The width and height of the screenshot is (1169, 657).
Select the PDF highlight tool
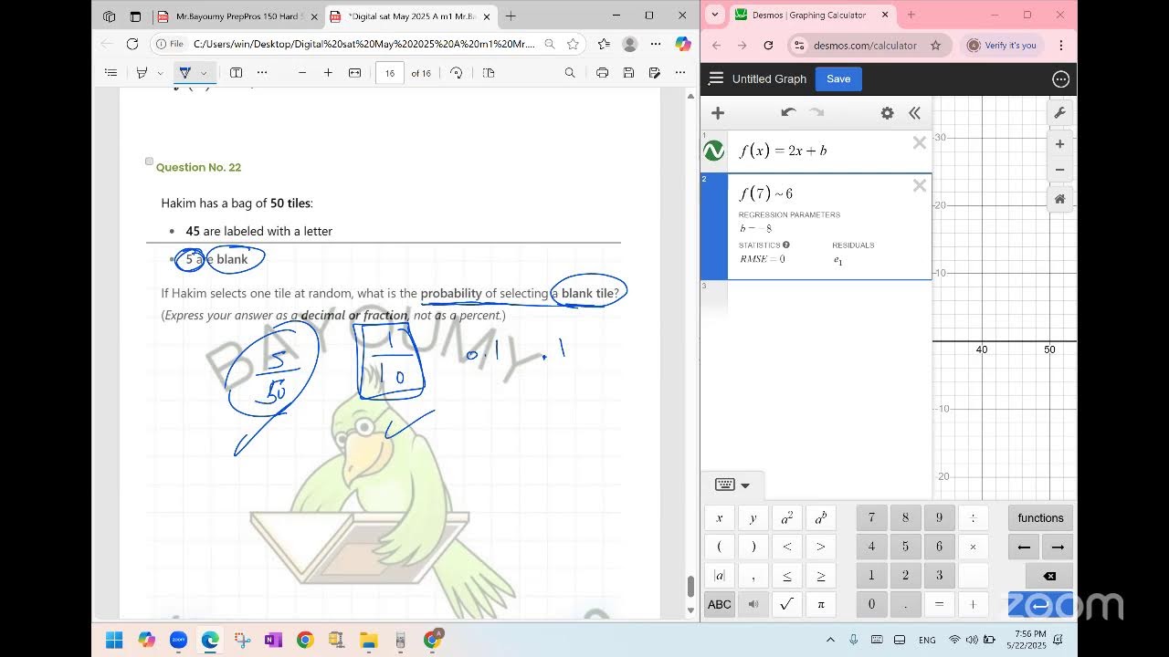[x=142, y=73]
